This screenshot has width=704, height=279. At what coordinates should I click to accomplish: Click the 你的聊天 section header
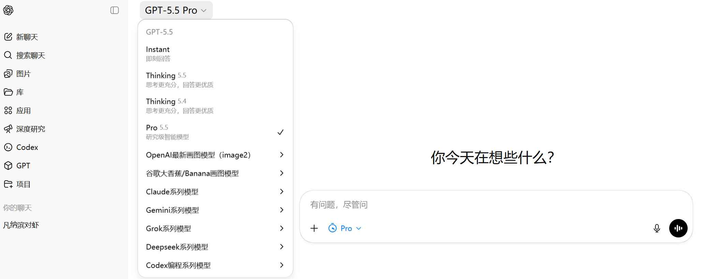point(17,208)
